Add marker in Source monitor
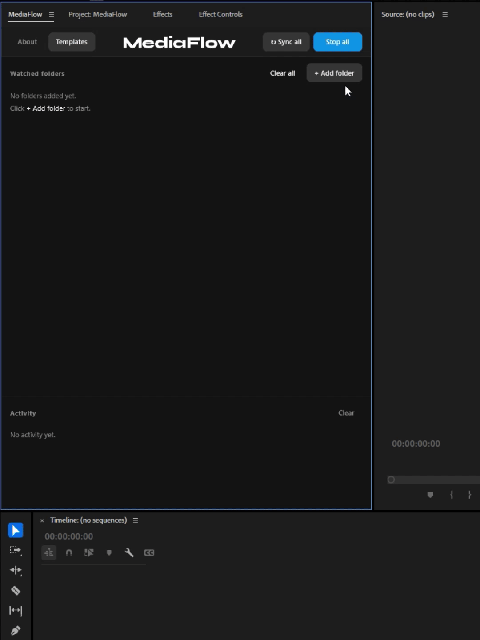The width and height of the screenshot is (480, 640). pos(430,495)
